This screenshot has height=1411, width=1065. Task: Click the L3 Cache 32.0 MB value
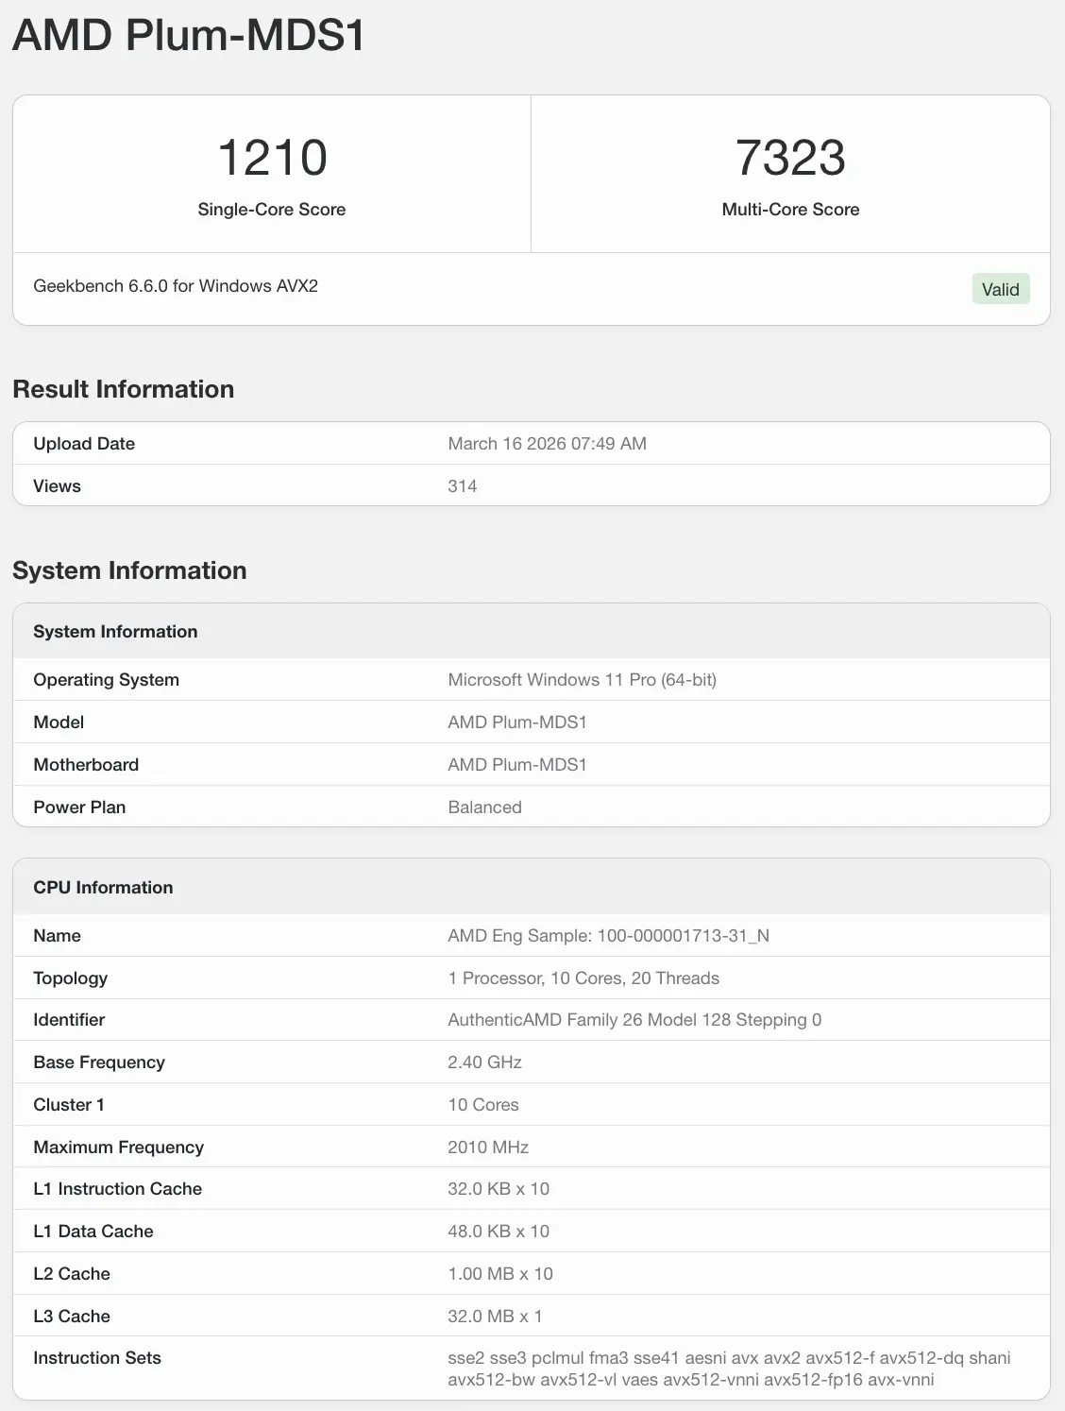coord(494,1317)
